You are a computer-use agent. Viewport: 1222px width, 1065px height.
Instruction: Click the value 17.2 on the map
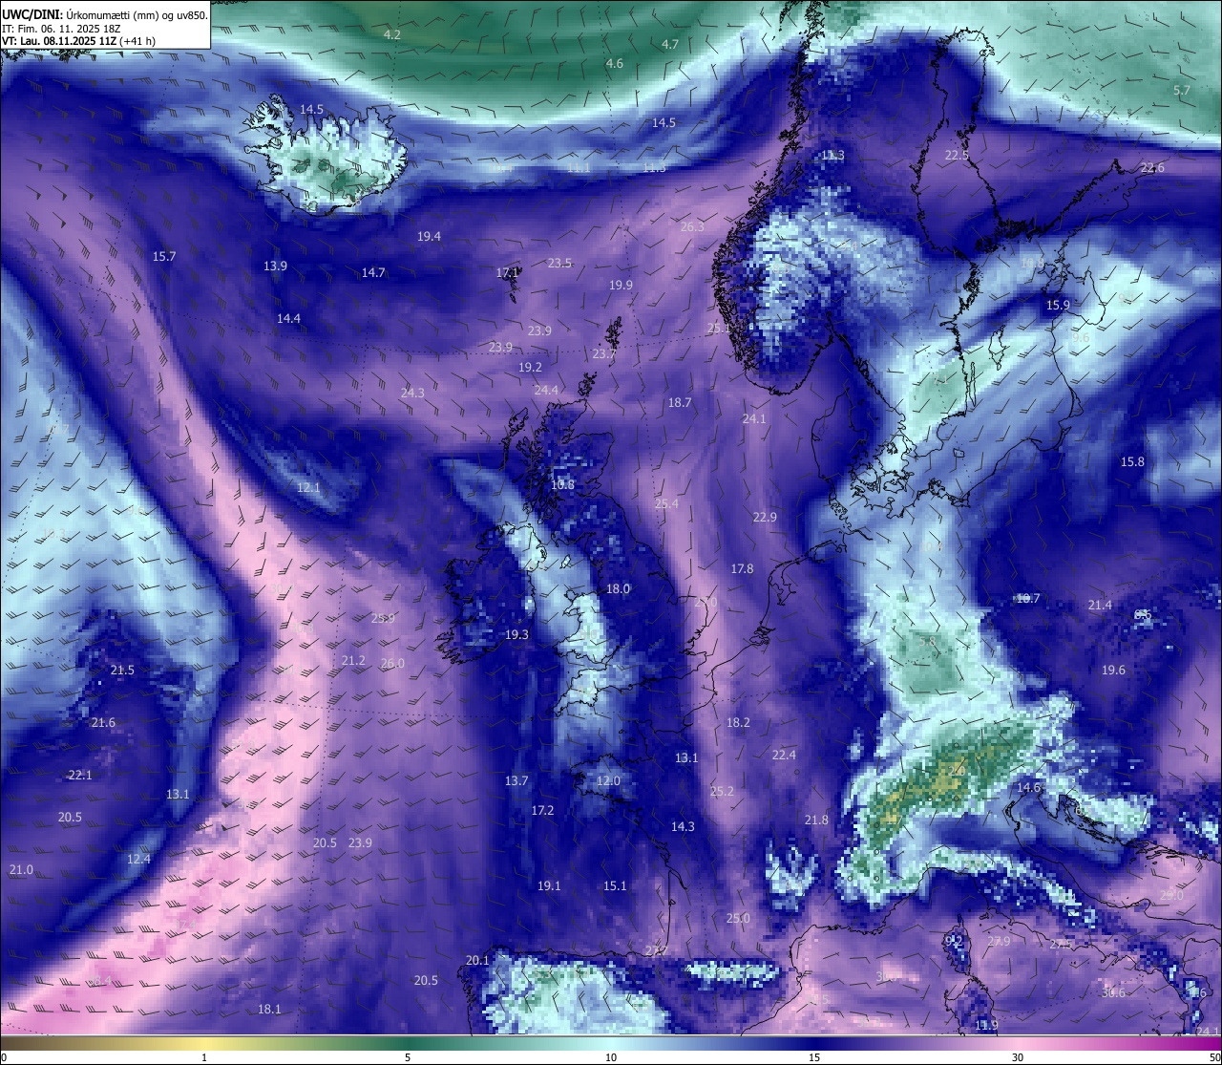pos(542,811)
